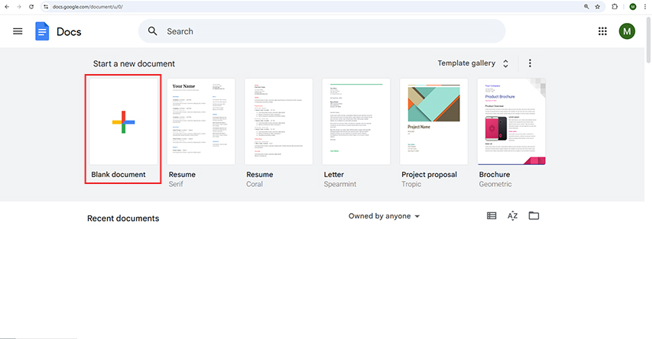Open the Project proposal Tropic template

pyautogui.click(x=433, y=133)
